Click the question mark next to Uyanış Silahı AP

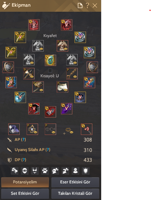[x=48, y=150]
